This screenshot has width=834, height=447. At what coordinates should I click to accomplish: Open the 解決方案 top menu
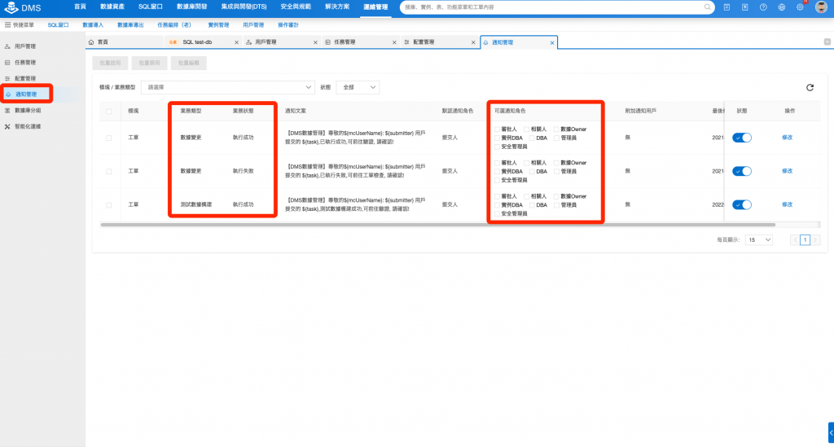point(337,7)
